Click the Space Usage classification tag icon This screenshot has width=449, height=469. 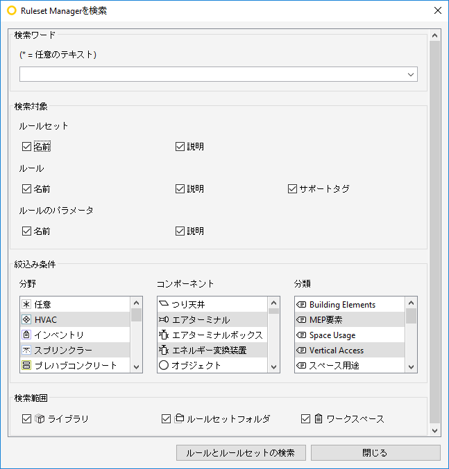pyautogui.click(x=301, y=335)
